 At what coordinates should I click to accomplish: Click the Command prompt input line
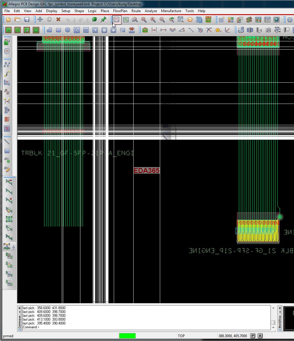[146, 327]
